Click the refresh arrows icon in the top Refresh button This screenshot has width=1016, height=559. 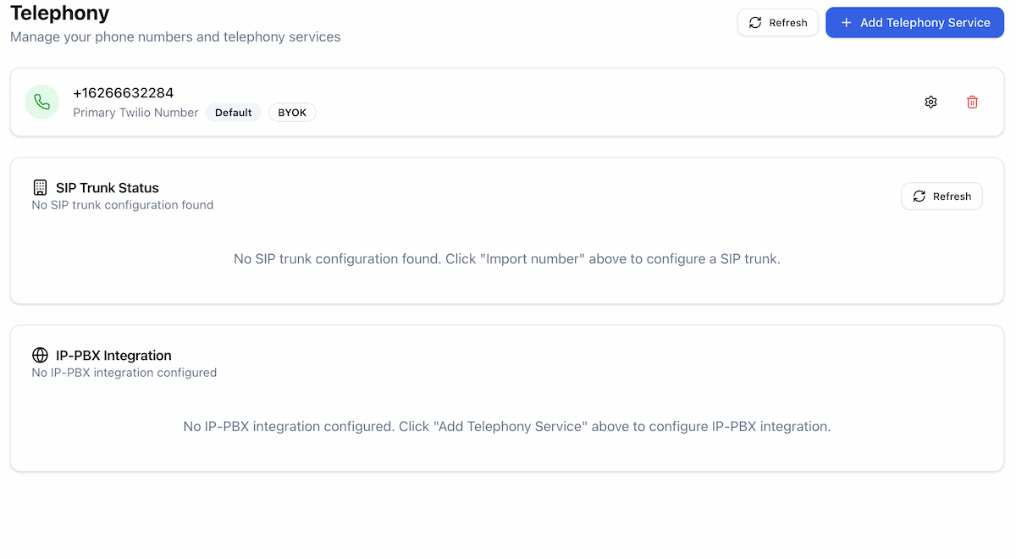(x=754, y=22)
